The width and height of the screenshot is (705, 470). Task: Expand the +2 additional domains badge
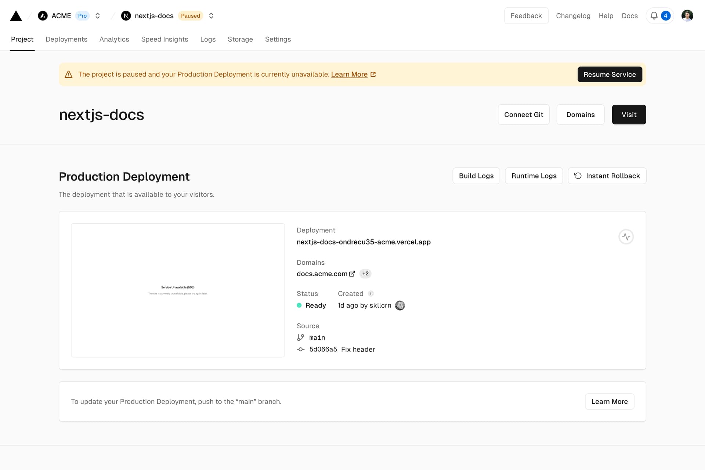[365, 274]
